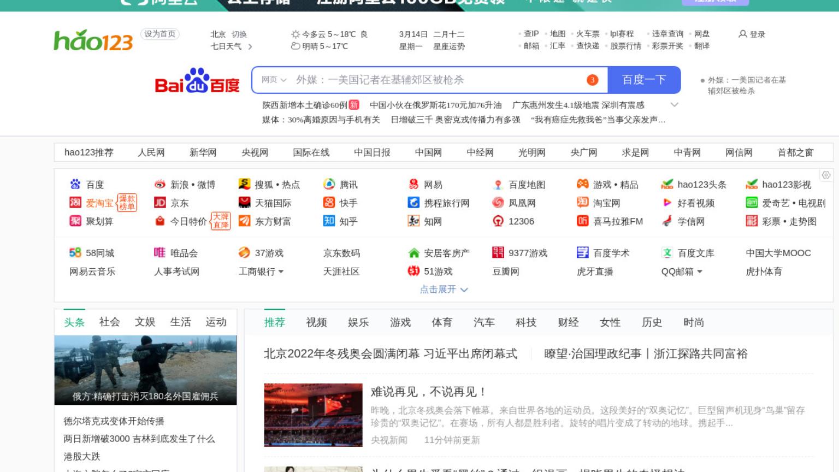The width and height of the screenshot is (839, 472).
Task: Click the hao123 logo
Action: (93, 41)
